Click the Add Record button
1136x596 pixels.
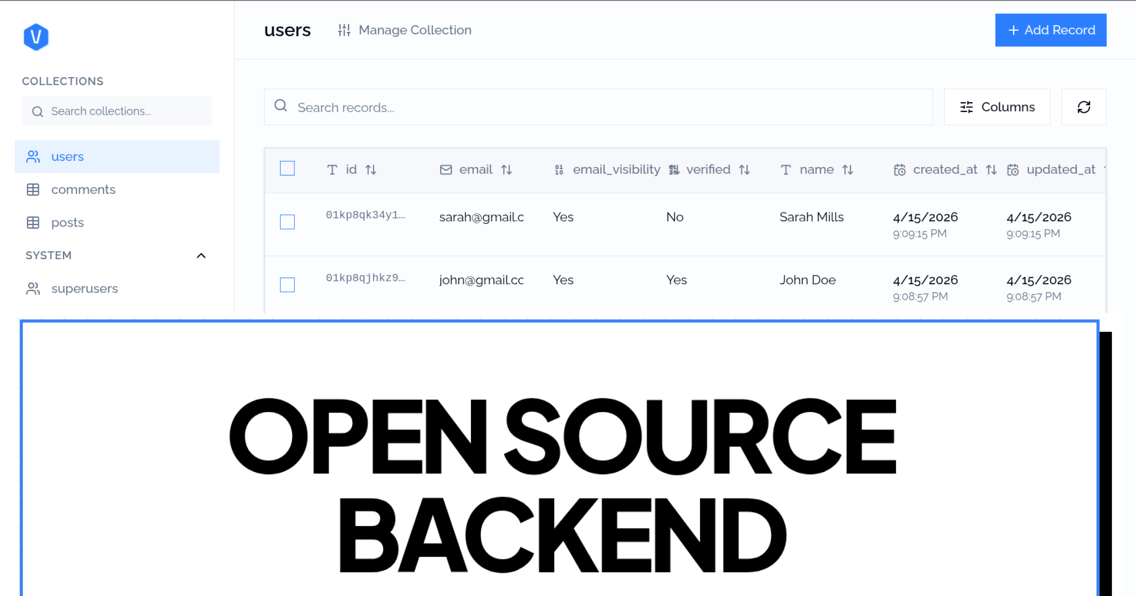coord(1051,30)
